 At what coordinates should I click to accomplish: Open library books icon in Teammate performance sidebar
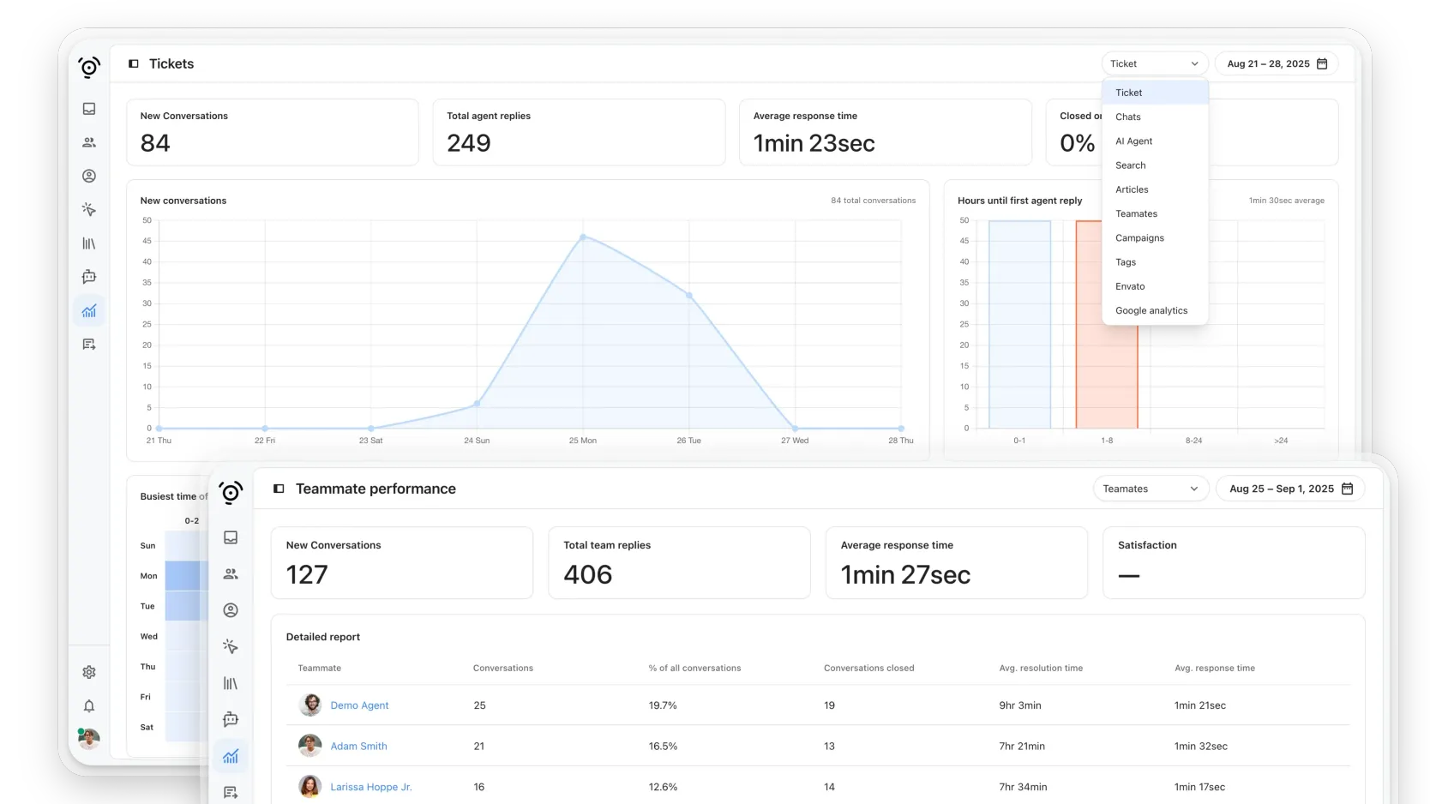(x=231, y=683)
